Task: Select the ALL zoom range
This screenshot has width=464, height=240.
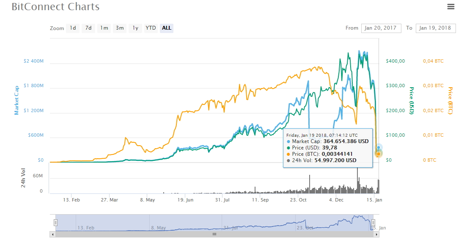Action: pos(167,28)
